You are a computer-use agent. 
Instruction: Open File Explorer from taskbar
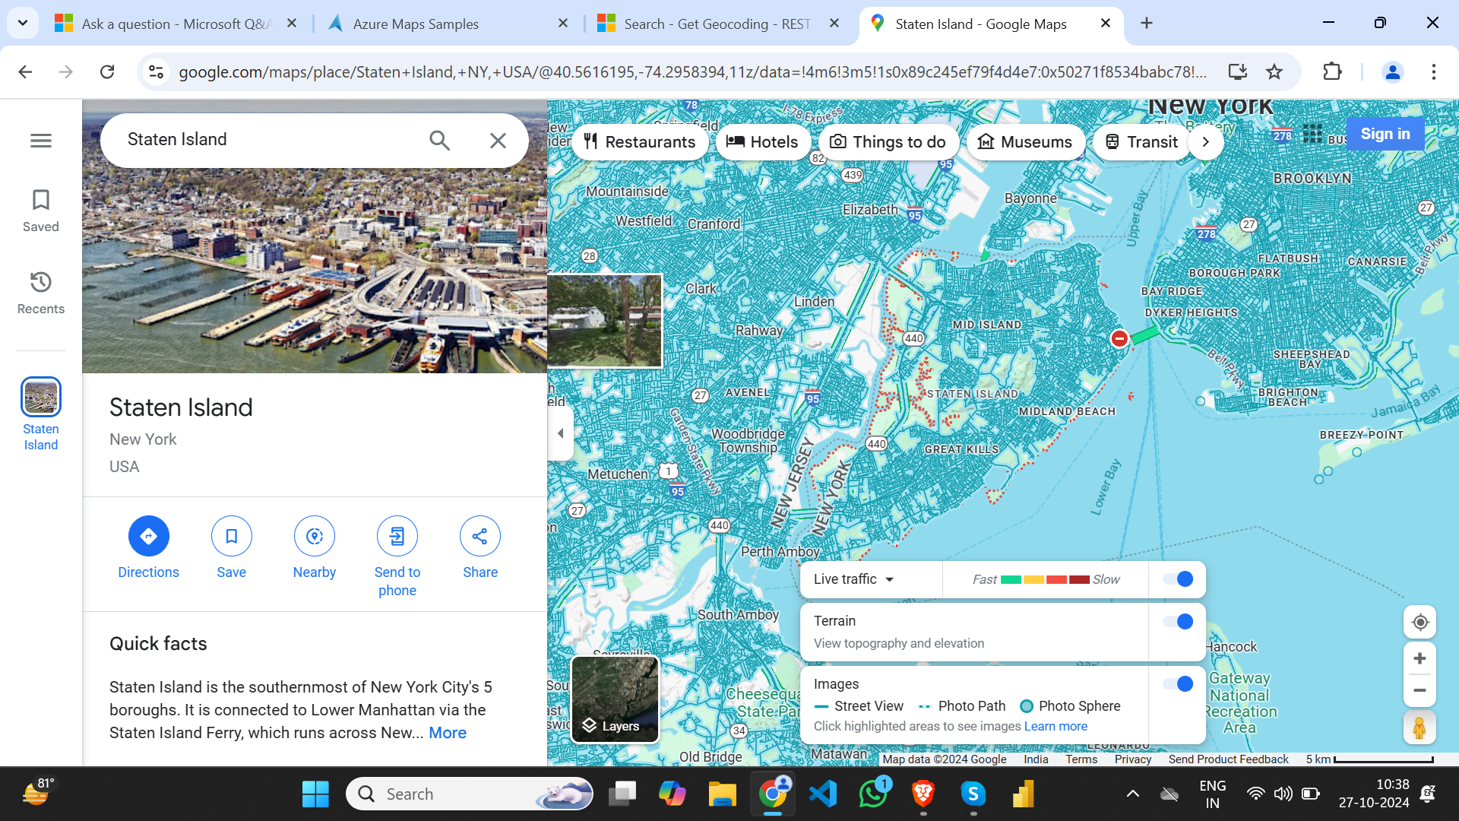click(x=722, y=794)
